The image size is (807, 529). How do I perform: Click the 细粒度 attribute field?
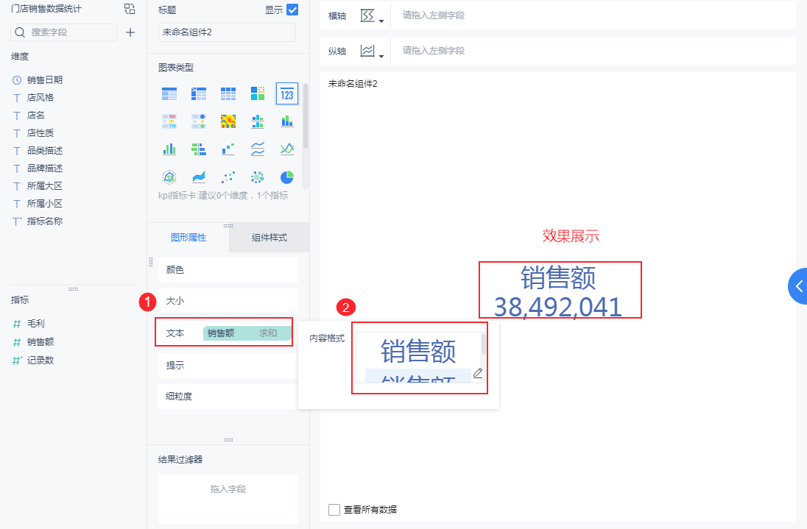point(228,397)
